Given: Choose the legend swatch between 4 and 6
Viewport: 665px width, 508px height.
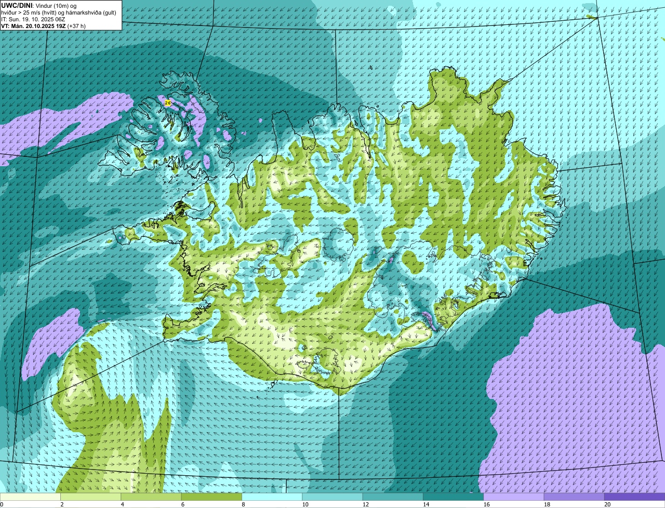Looking at the screenshot, I should click(151, 497).
